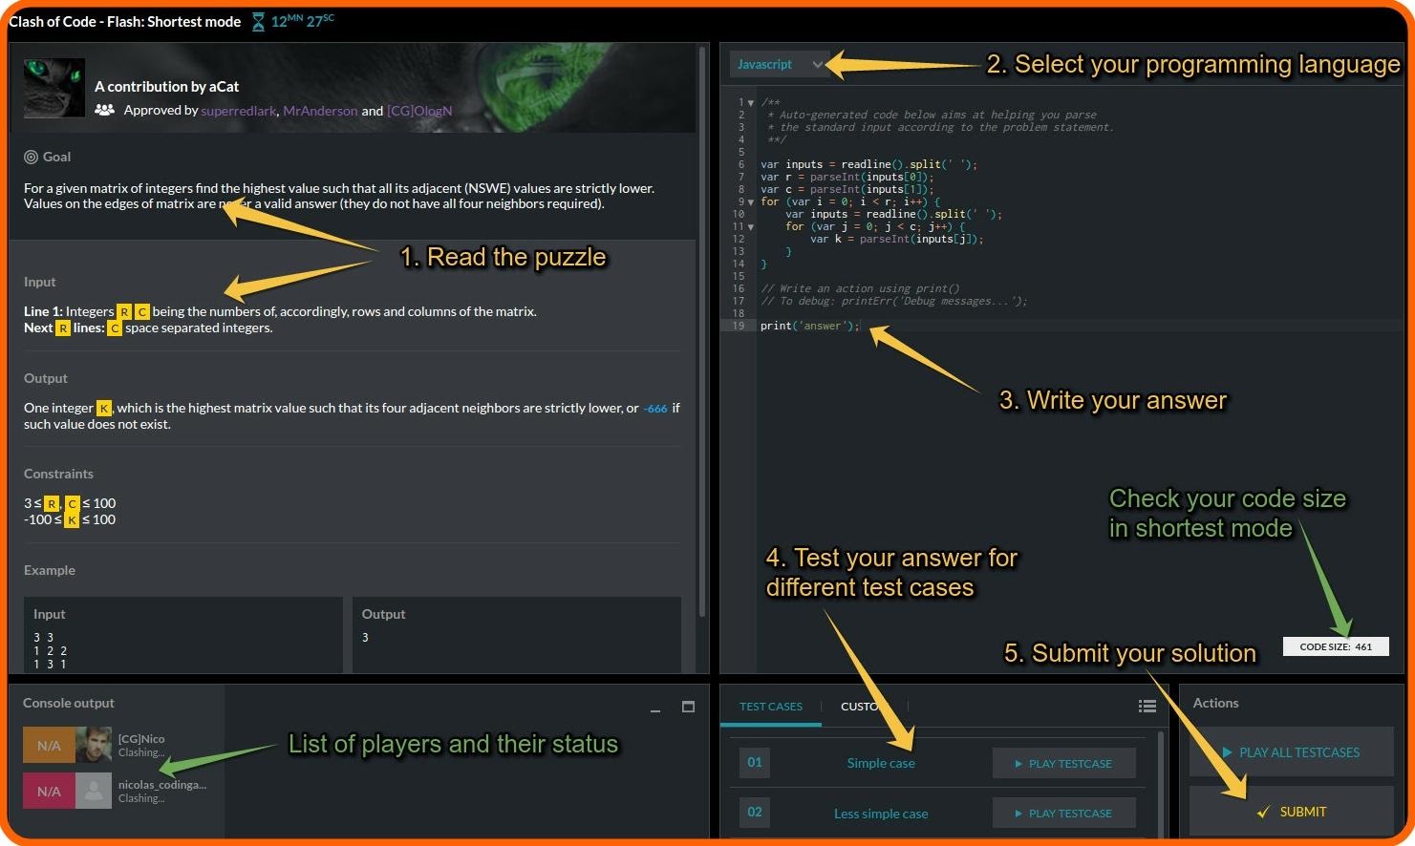
Task: Collapse the comment block fold at line 1
Action: (x=751, y=103)
